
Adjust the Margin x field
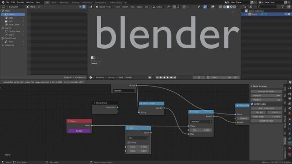click(x=266, y=96)
